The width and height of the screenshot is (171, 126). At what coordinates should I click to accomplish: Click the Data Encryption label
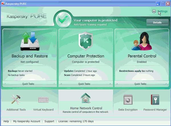coord(128,110)
